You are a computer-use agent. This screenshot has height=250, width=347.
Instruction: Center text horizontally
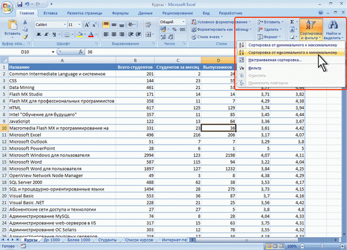click(x=114, y=34)
